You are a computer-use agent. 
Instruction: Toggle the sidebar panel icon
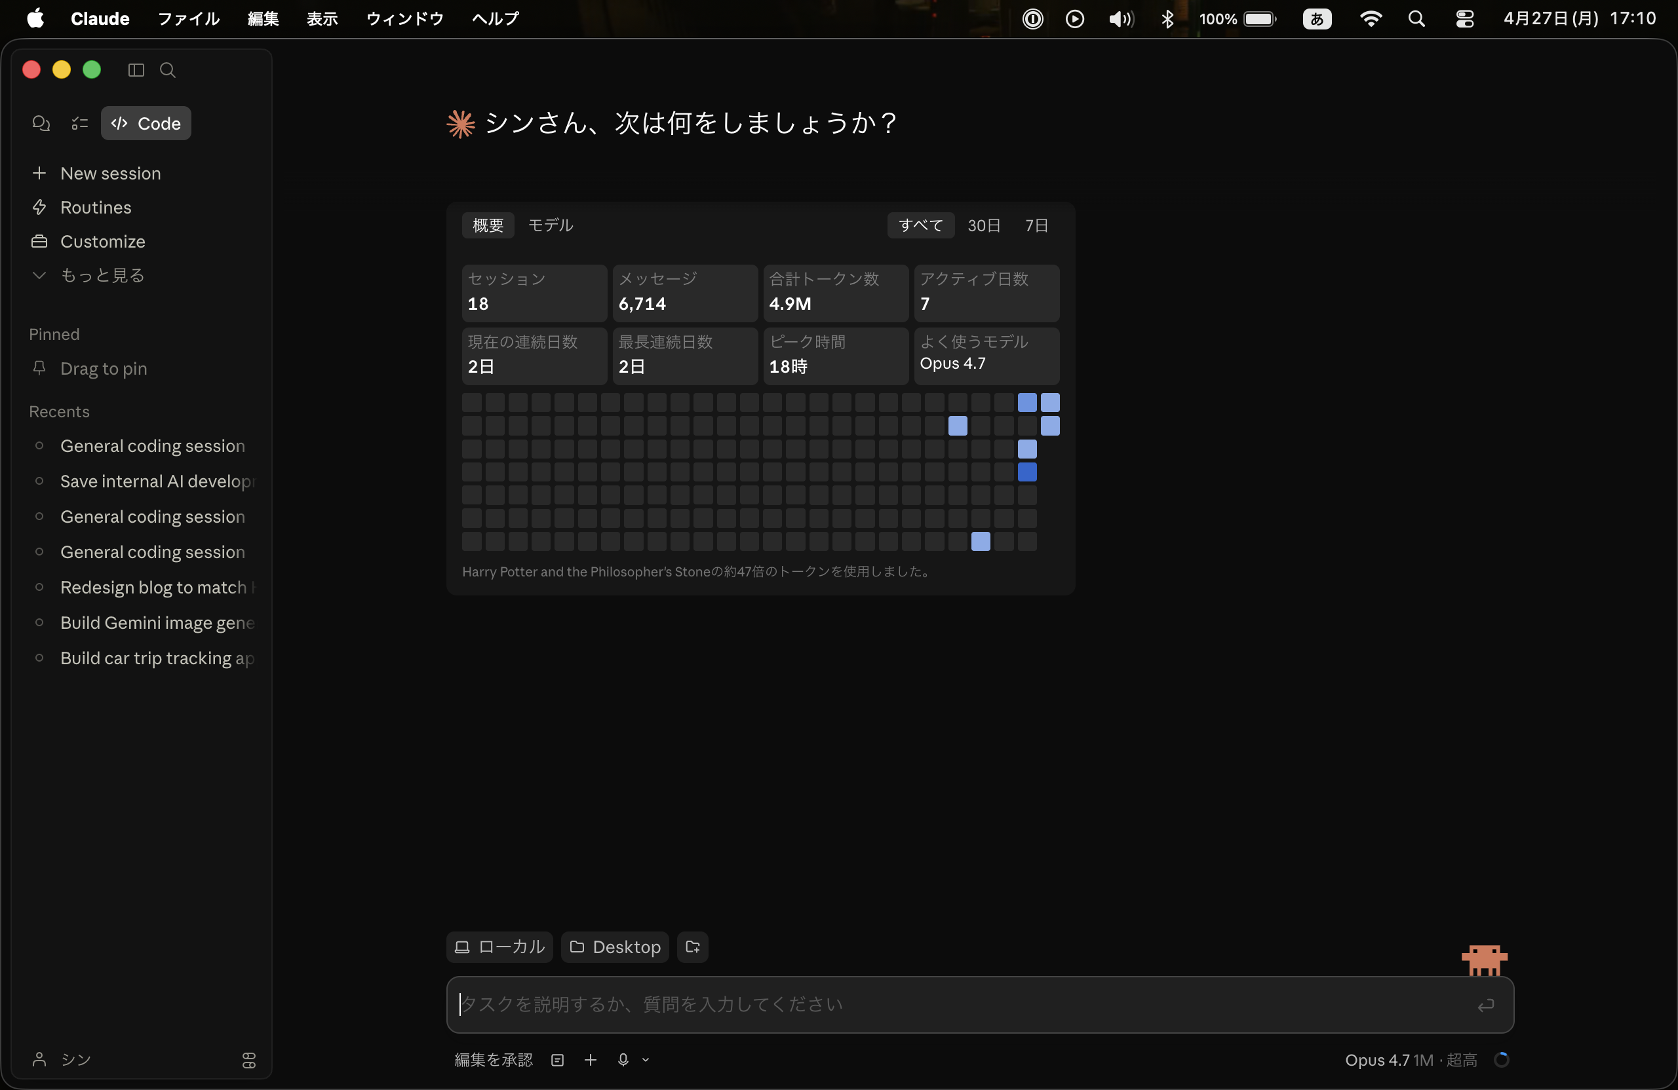tap(136, 69)
